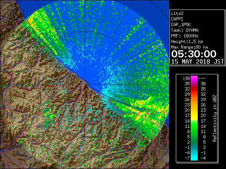Screen dimensions: 226x169
Task: Click the 'ilts2' label in info box
Action: tap(177, 13)
